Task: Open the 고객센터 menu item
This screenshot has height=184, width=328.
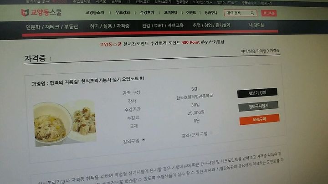Action: pos(170,13)
